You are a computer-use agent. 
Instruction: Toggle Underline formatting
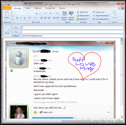[x=25, y=18]
